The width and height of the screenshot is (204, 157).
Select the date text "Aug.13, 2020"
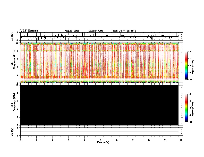point(72,31)
